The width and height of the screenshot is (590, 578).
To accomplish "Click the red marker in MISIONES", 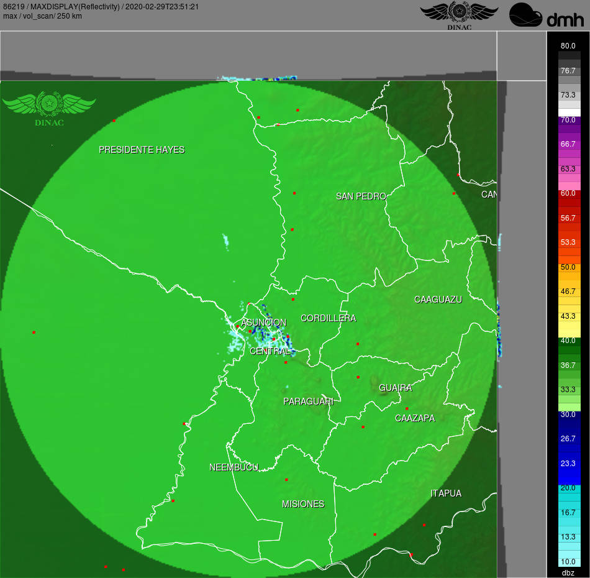I will coord(286,479).
